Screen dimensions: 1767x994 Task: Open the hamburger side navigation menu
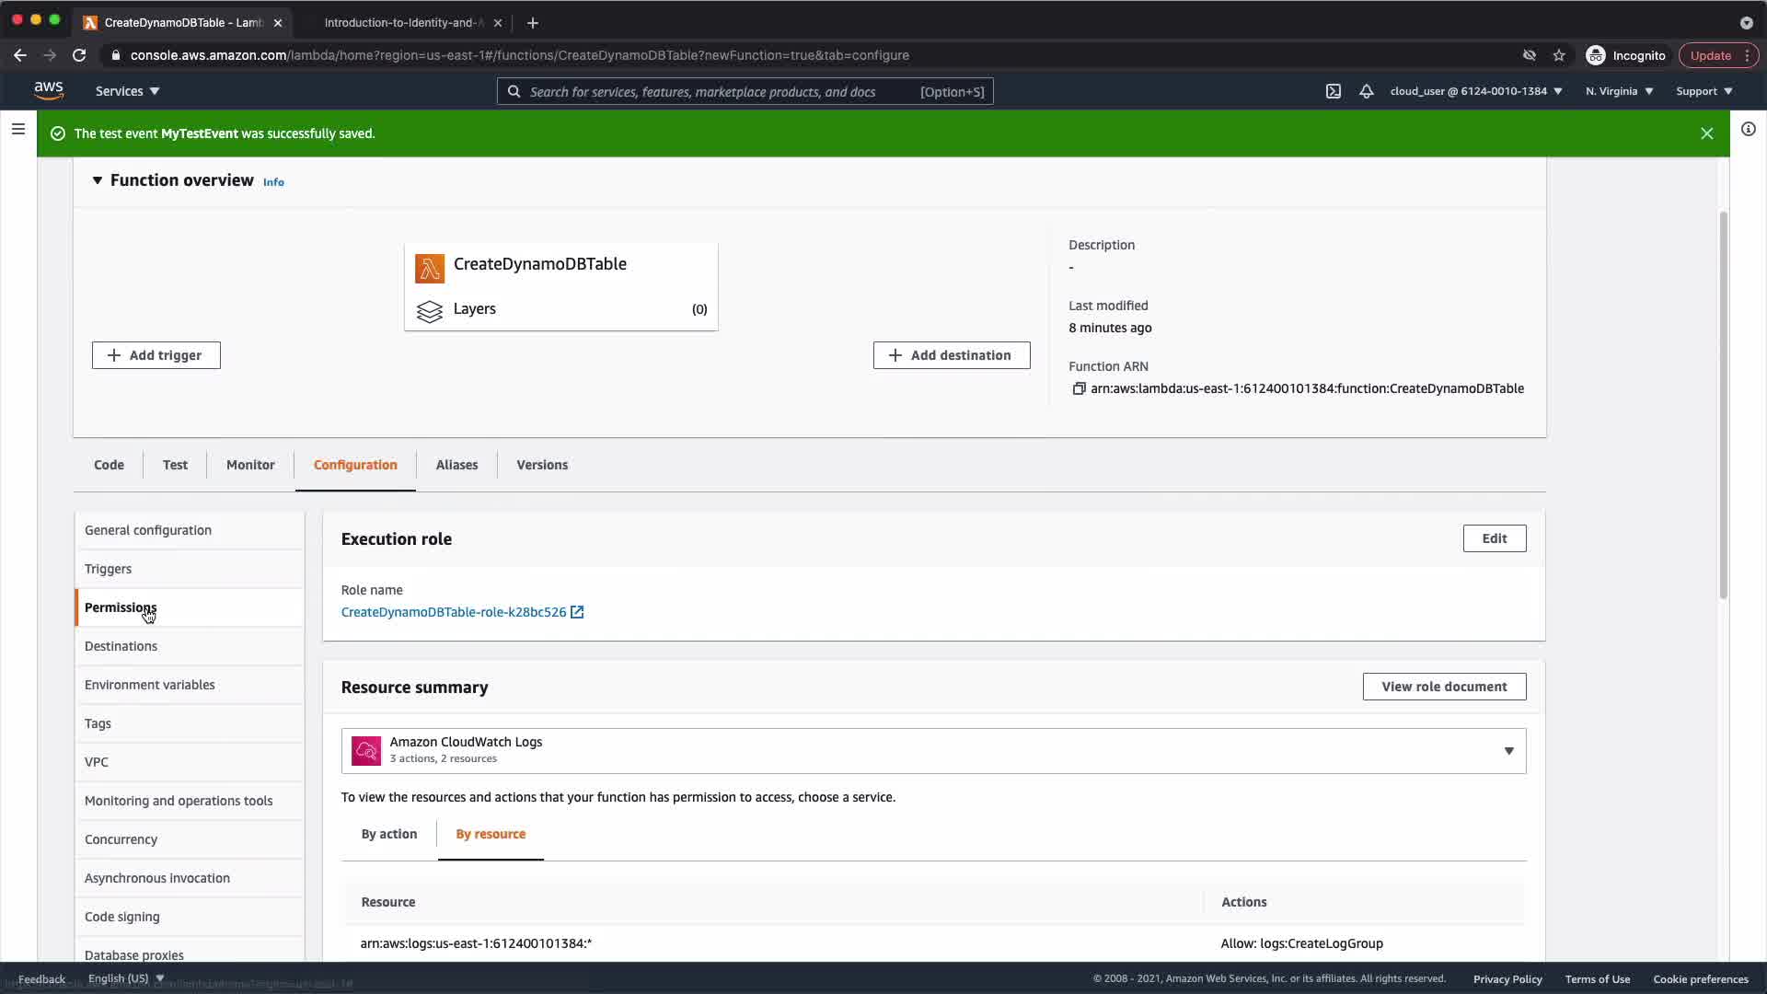pos(17,129)
